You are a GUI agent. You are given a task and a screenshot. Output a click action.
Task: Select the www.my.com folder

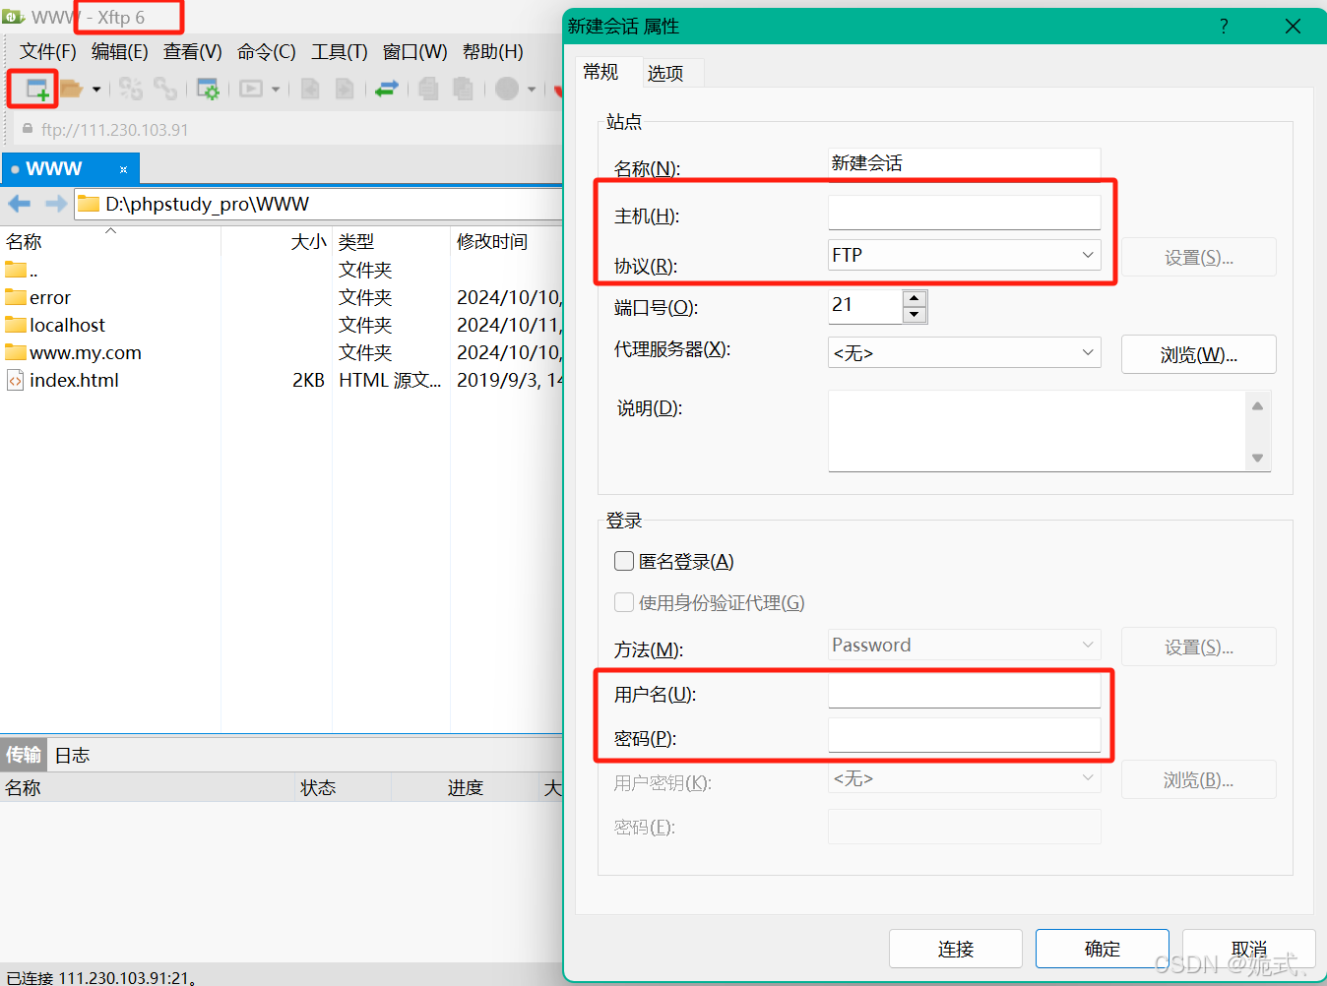pyautogui.click(x=282, y=352)
